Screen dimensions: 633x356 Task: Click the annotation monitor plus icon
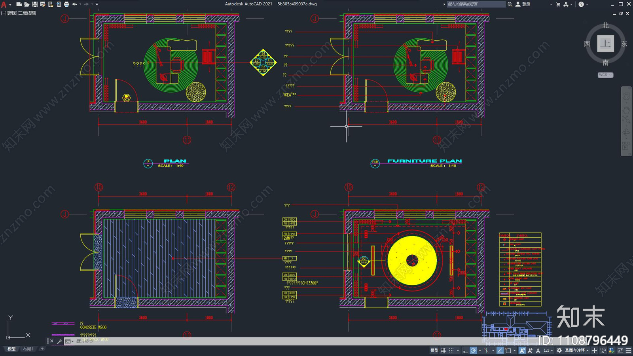[x=594, y=350]
